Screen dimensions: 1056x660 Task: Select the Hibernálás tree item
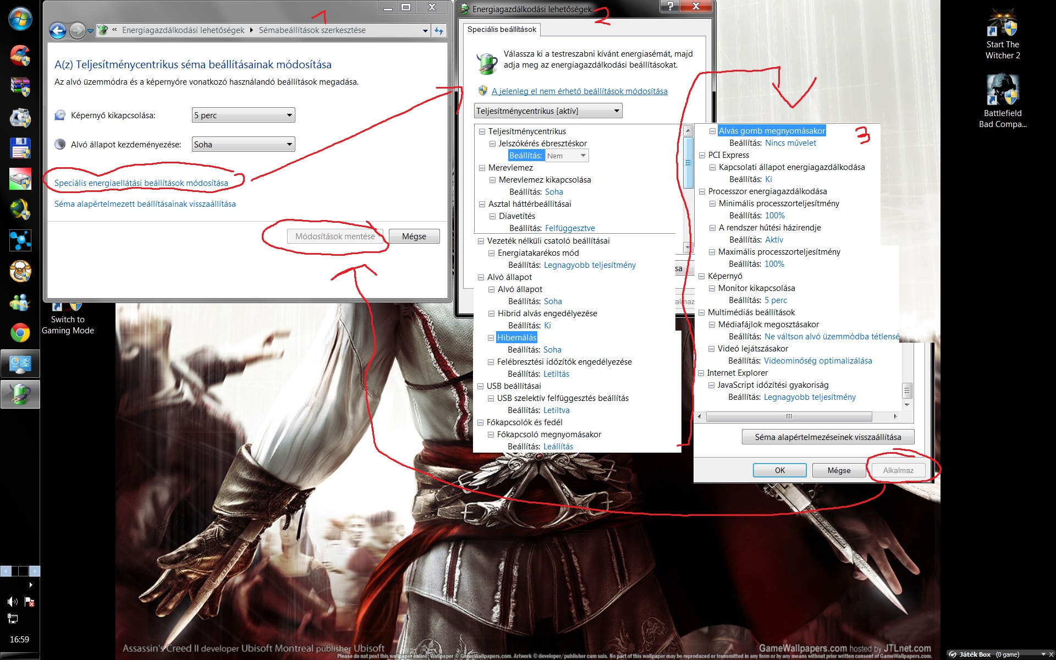click(x=516, y=338)
